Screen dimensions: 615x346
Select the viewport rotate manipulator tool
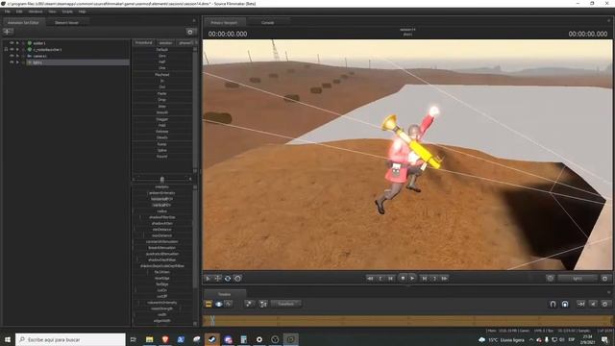(228, 279)
